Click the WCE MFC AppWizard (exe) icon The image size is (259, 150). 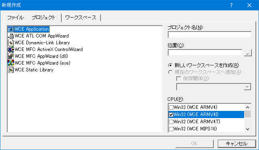click(11, 63)
